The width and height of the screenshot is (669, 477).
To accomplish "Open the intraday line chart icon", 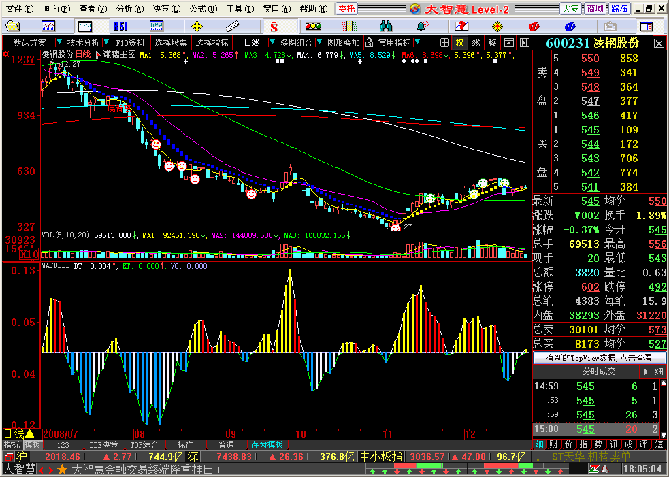I will tap(48, 27).
